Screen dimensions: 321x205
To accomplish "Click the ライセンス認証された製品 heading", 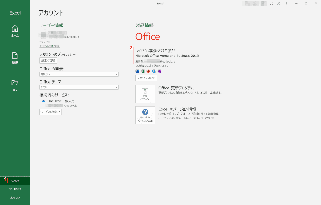I will click(156, 50).
